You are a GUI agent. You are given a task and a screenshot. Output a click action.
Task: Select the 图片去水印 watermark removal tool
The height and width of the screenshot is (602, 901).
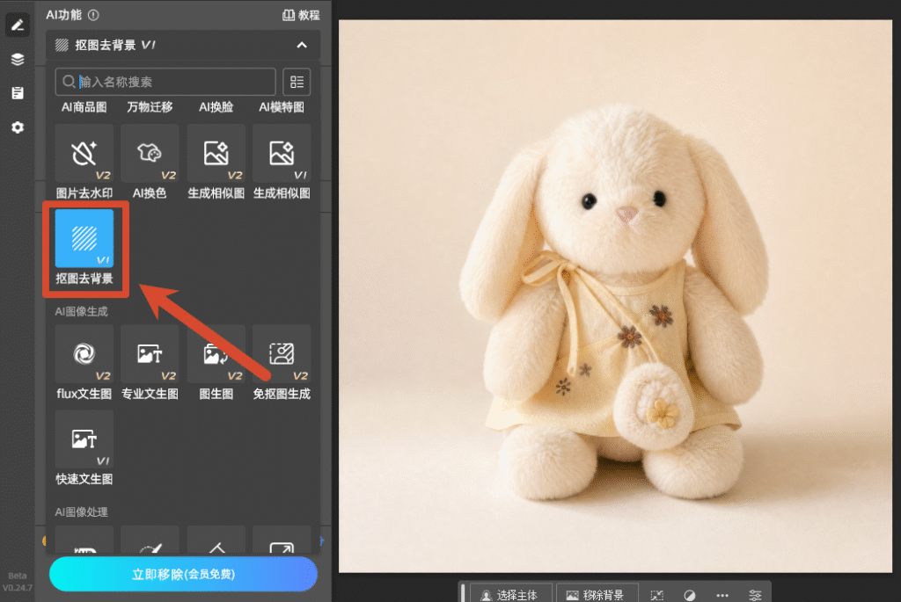point(84,162)
